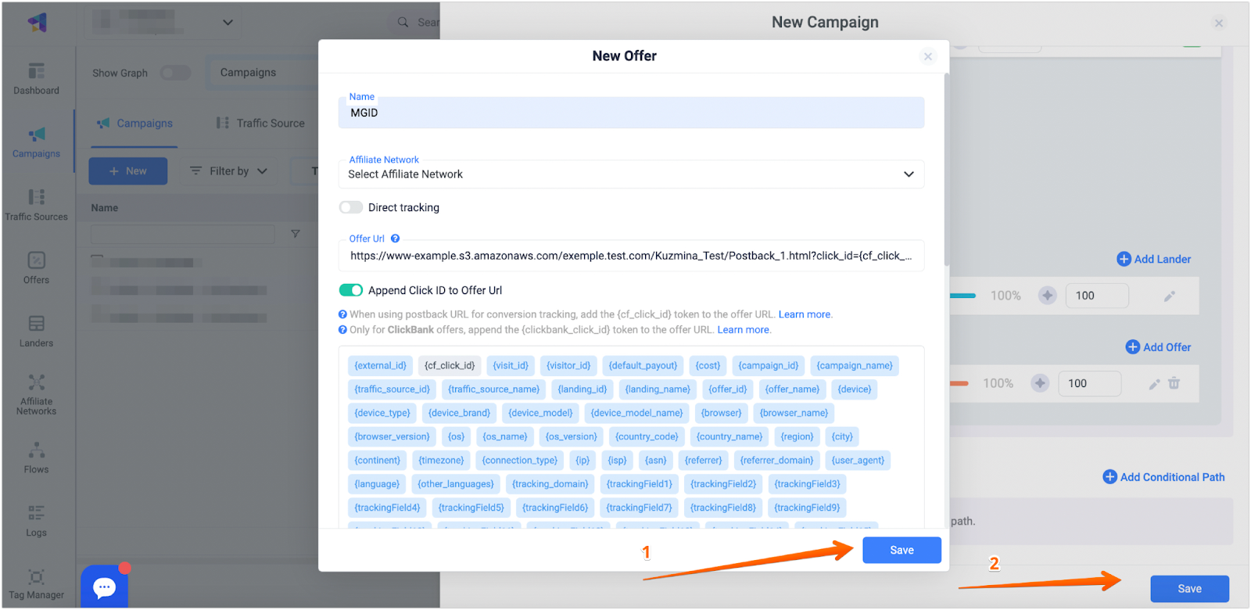The width and height of the screenshot is (1251, 610).
Task: Go to Landers in sidebar
Action: [x=36, y=331]
